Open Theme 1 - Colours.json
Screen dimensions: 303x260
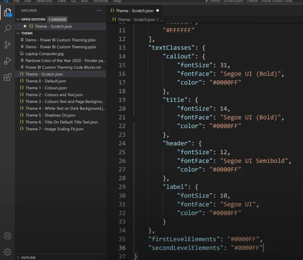61,88
